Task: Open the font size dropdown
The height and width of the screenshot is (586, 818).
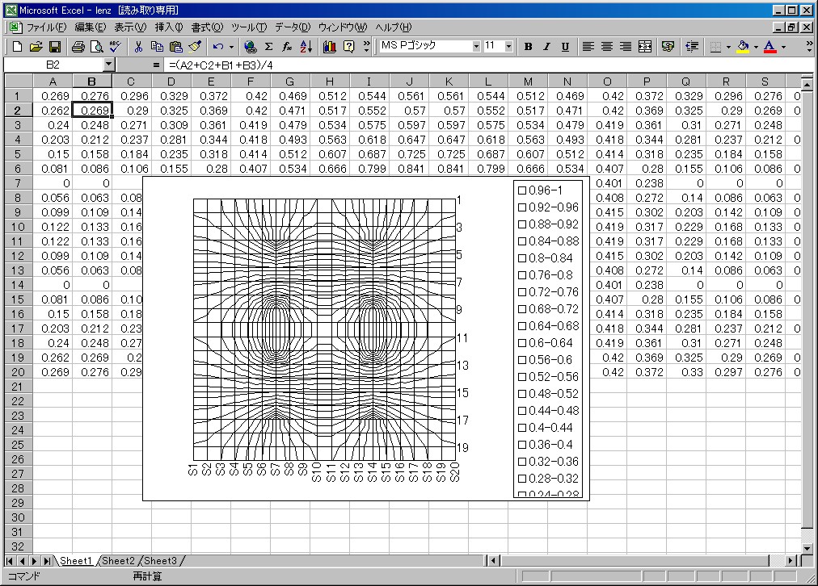Action: click(x=508, y=47)
